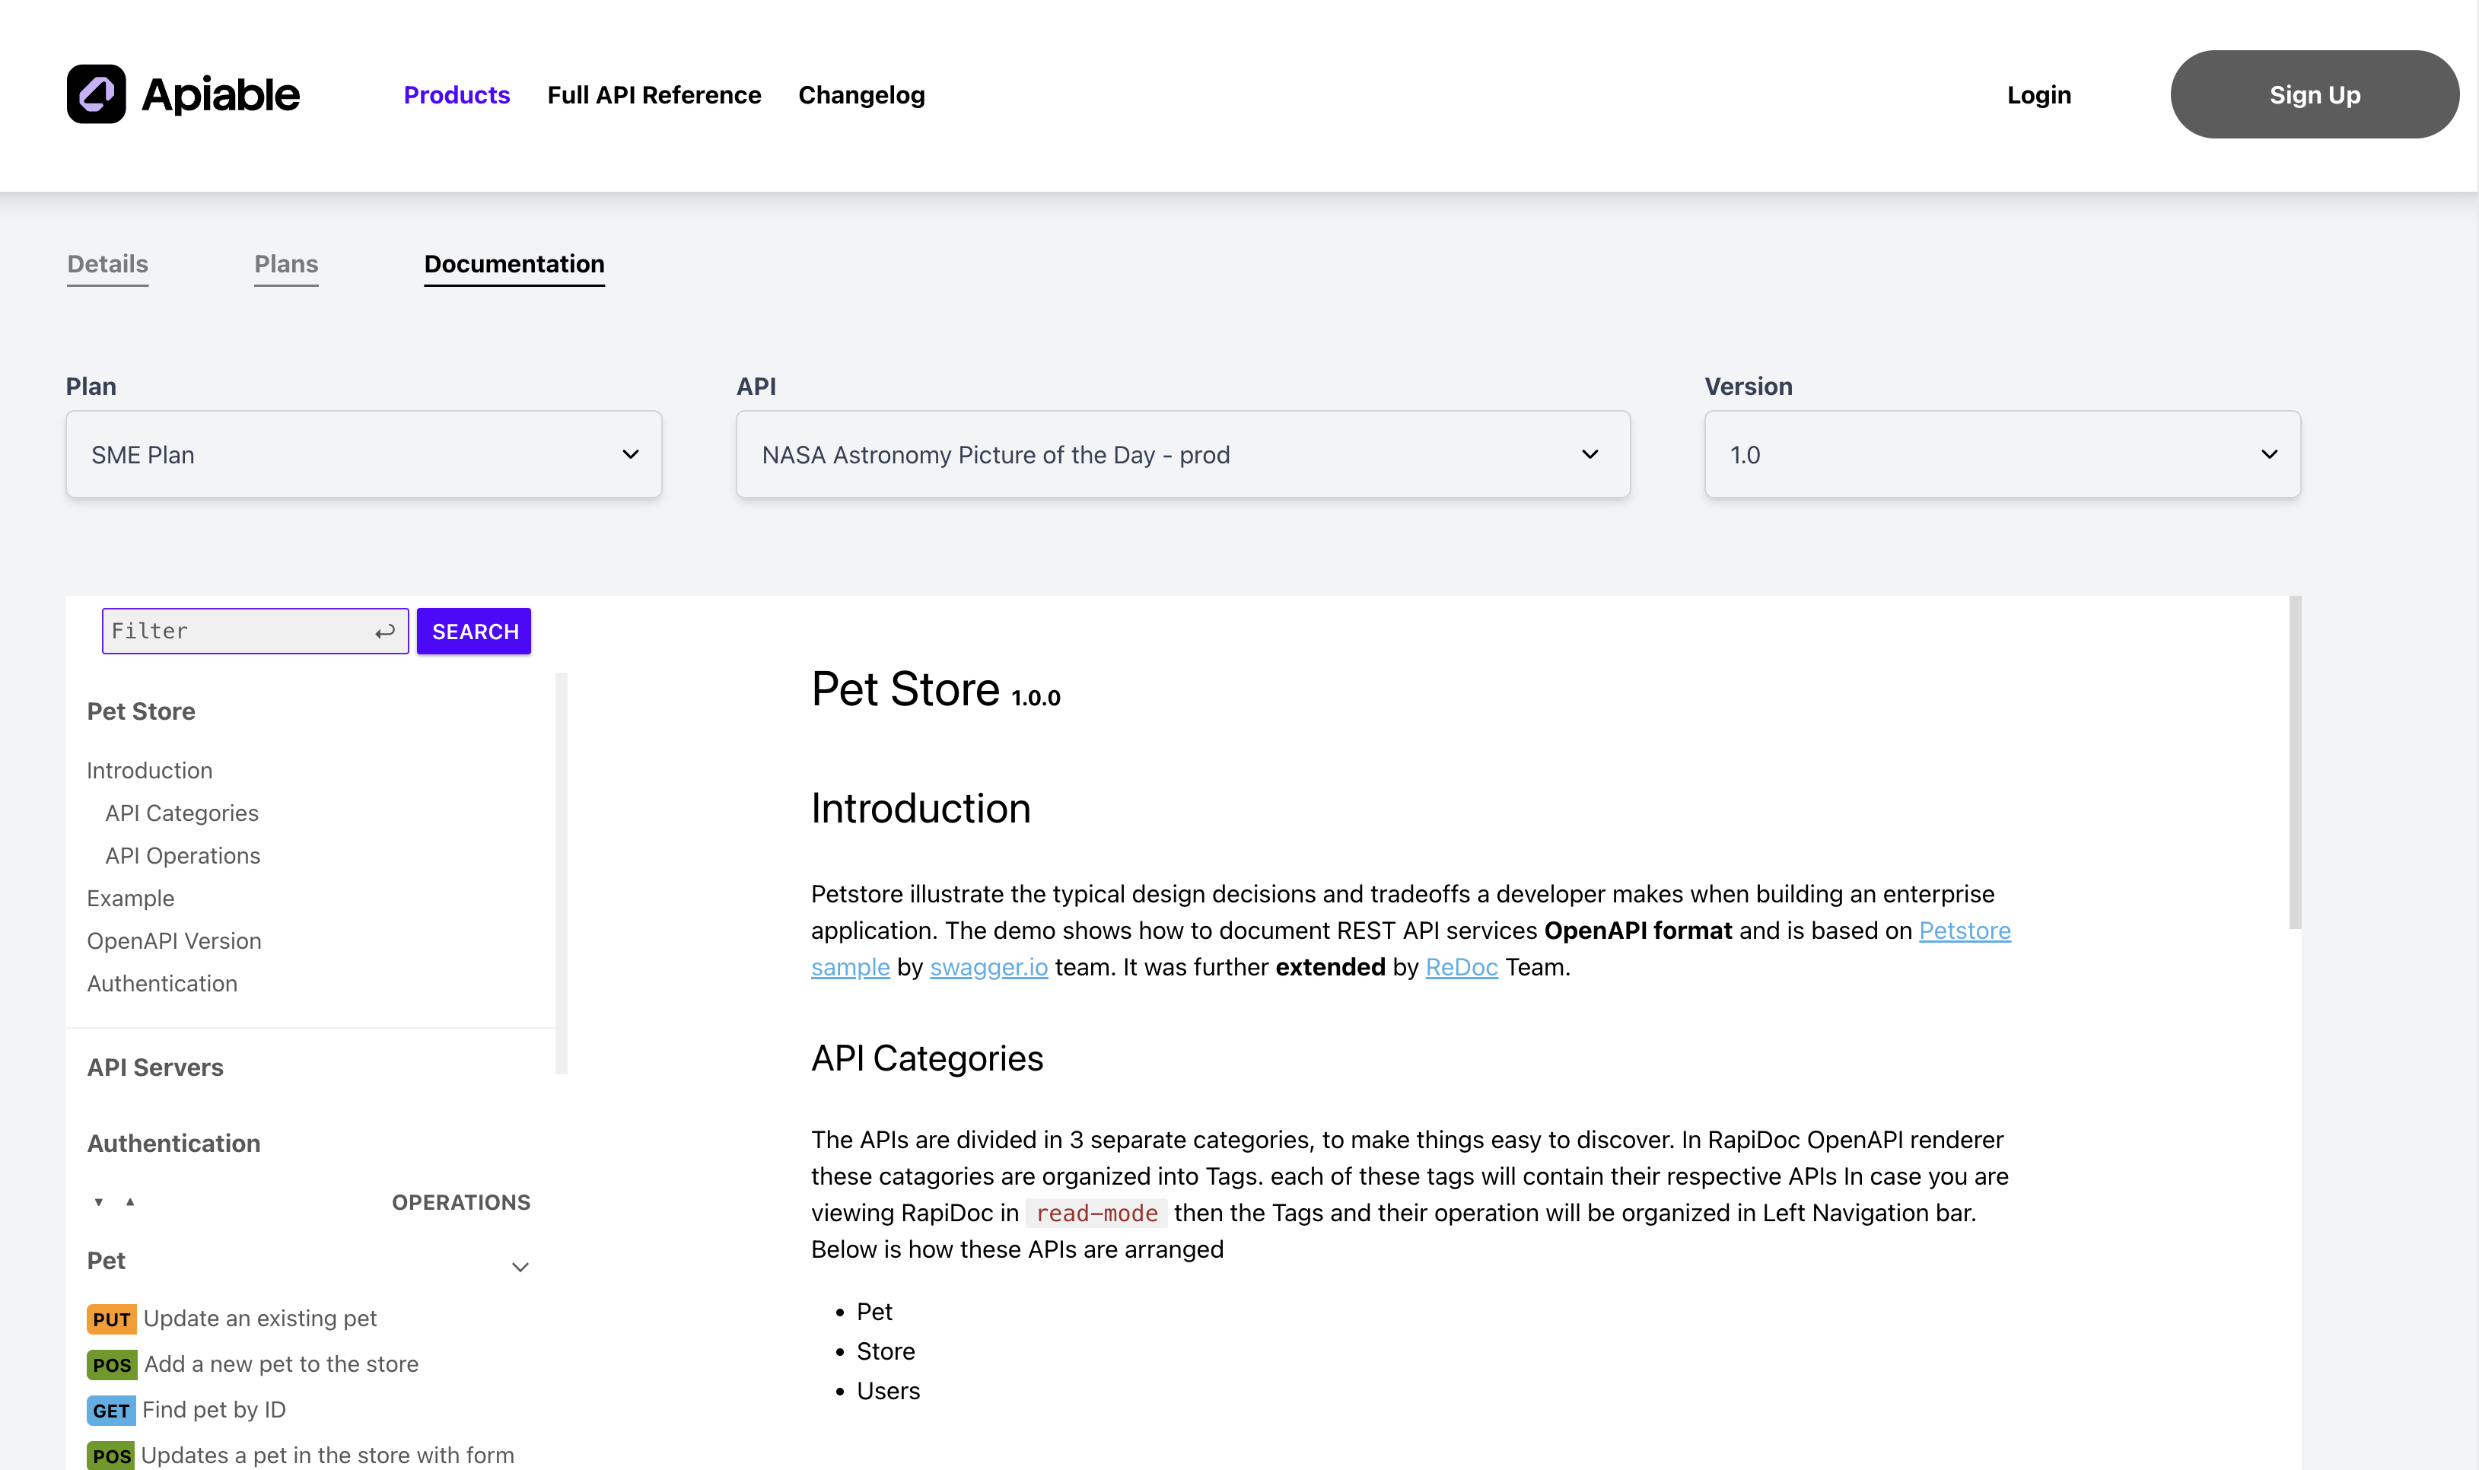This screenshot has height=1470, width=2479.
Task: Open the swagger.io link
Action: pos(988,967)
